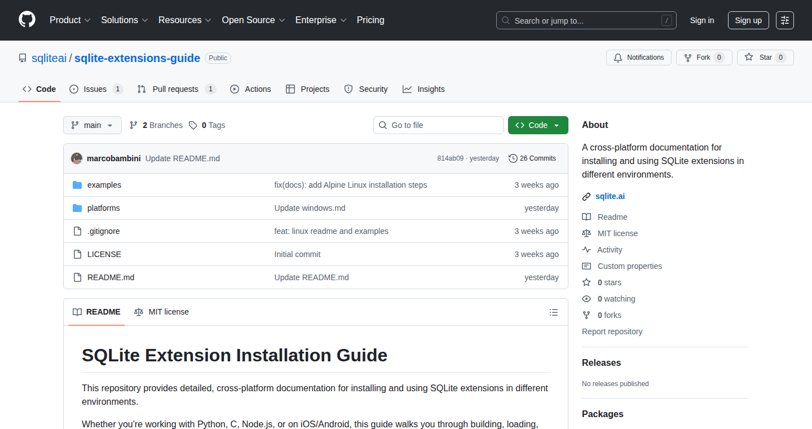The width and height of the screenshot is (812, 429).
Task: Click Report repository
Action: point(612,331)
